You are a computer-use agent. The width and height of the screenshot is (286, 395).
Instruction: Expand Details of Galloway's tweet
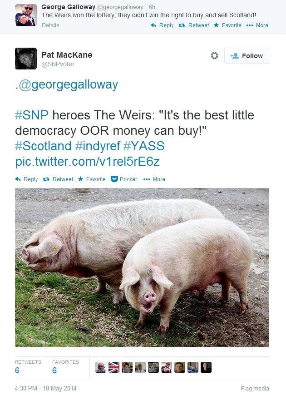coord(50,25)
